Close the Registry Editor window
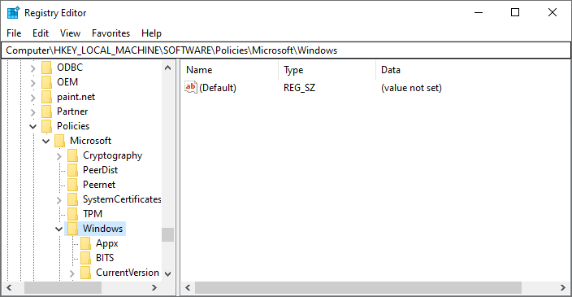This screenshot has width=572, height=297. point(552,13)
